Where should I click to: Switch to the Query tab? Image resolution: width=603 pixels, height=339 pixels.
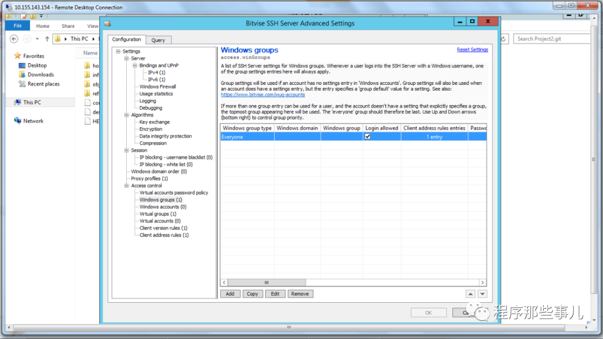[x=158, y=40]
